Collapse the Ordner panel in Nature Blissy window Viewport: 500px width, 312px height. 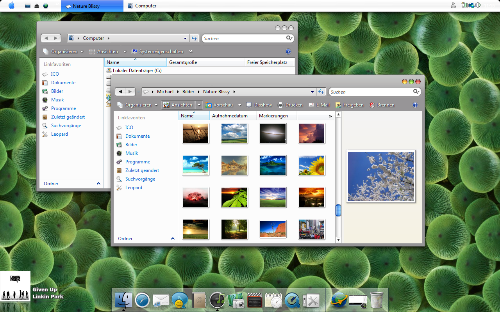coord(173,238)
